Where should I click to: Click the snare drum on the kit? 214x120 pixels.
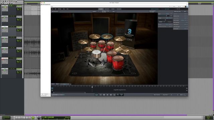coord(96,54)
